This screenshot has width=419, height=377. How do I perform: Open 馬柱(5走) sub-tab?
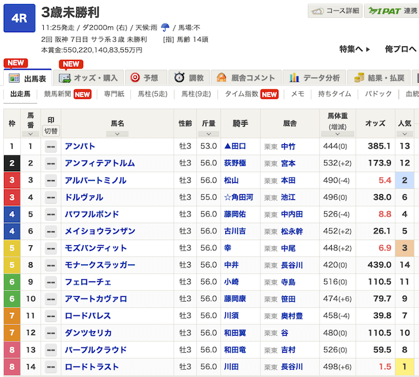coord(153,94)
